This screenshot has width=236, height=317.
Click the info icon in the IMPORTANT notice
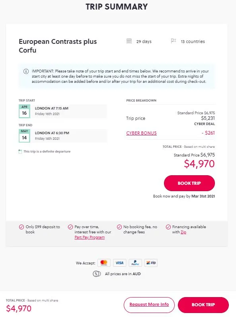pyautogui.click(x=26, y=71)
